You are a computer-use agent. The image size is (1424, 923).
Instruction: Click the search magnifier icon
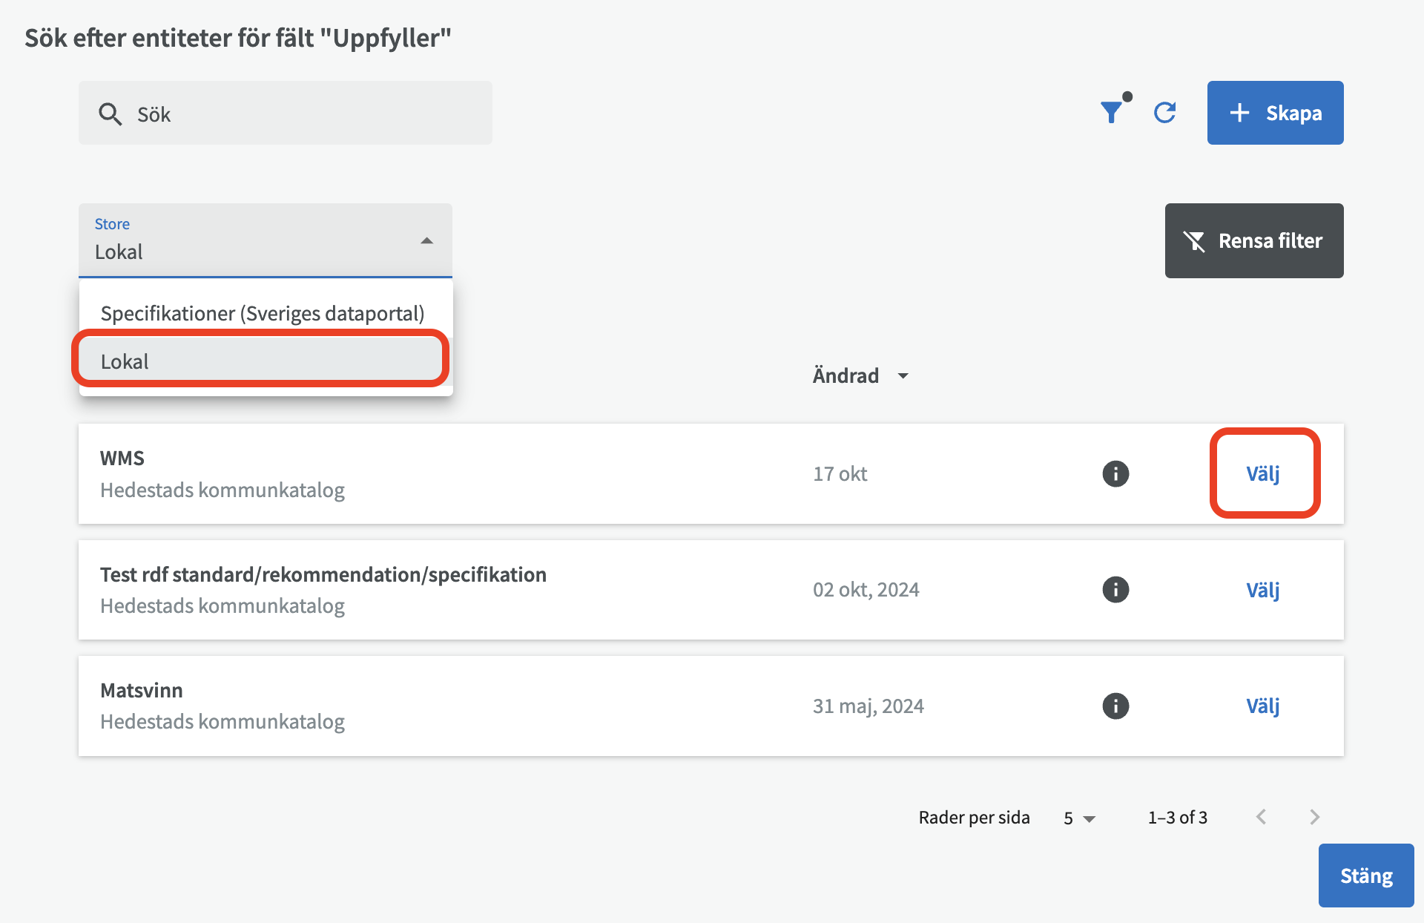tap(110, 114)
